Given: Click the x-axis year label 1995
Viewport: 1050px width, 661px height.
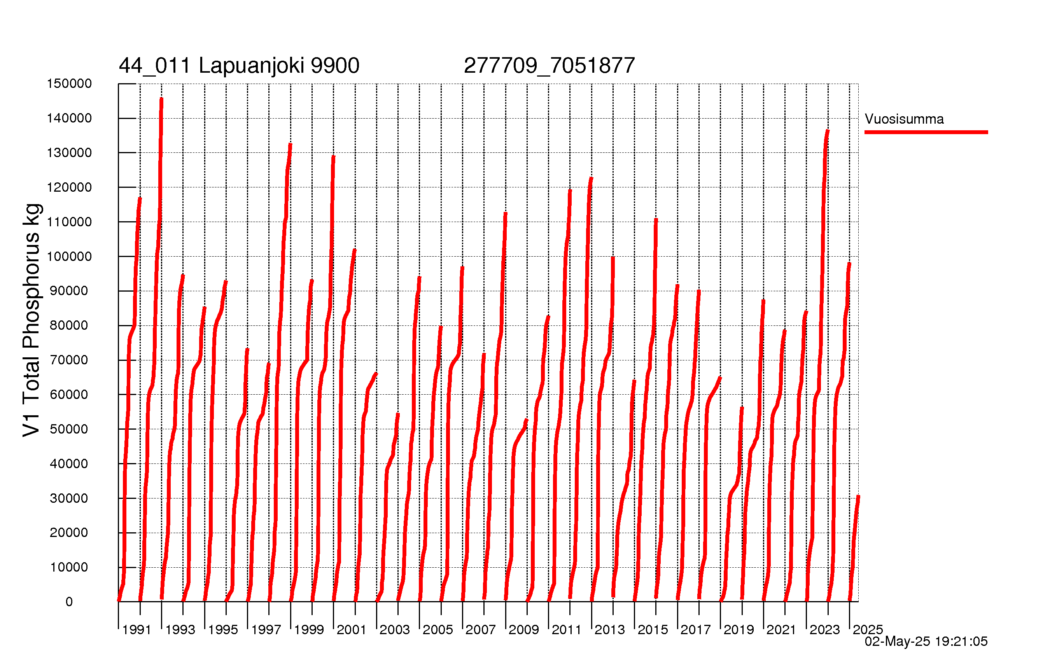Looking at the screenshot, I should (x=223, y=630).
